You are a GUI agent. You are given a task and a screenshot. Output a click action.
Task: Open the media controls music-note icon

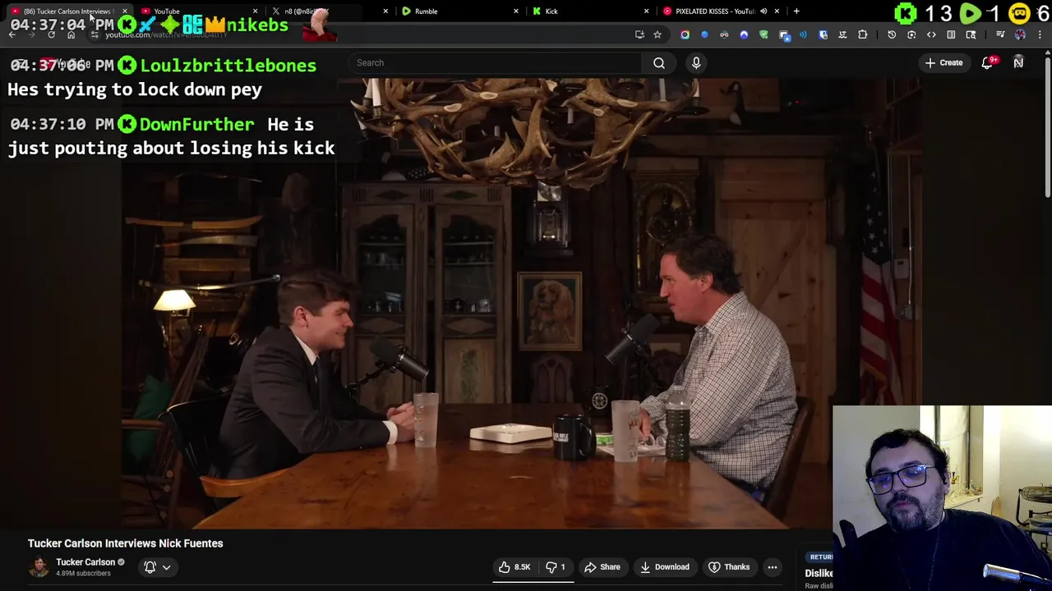point(1000,34)
